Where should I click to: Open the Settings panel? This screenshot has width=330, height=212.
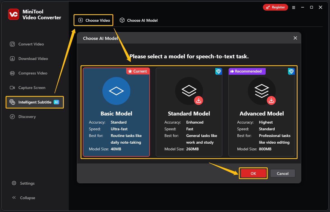(x=23, y=183)
